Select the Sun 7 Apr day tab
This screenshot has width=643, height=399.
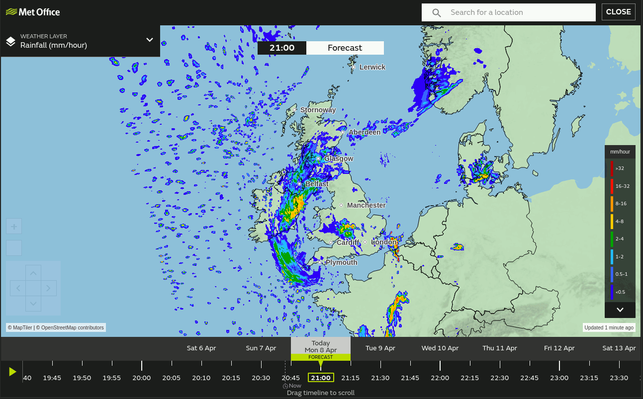click(261, 348)
